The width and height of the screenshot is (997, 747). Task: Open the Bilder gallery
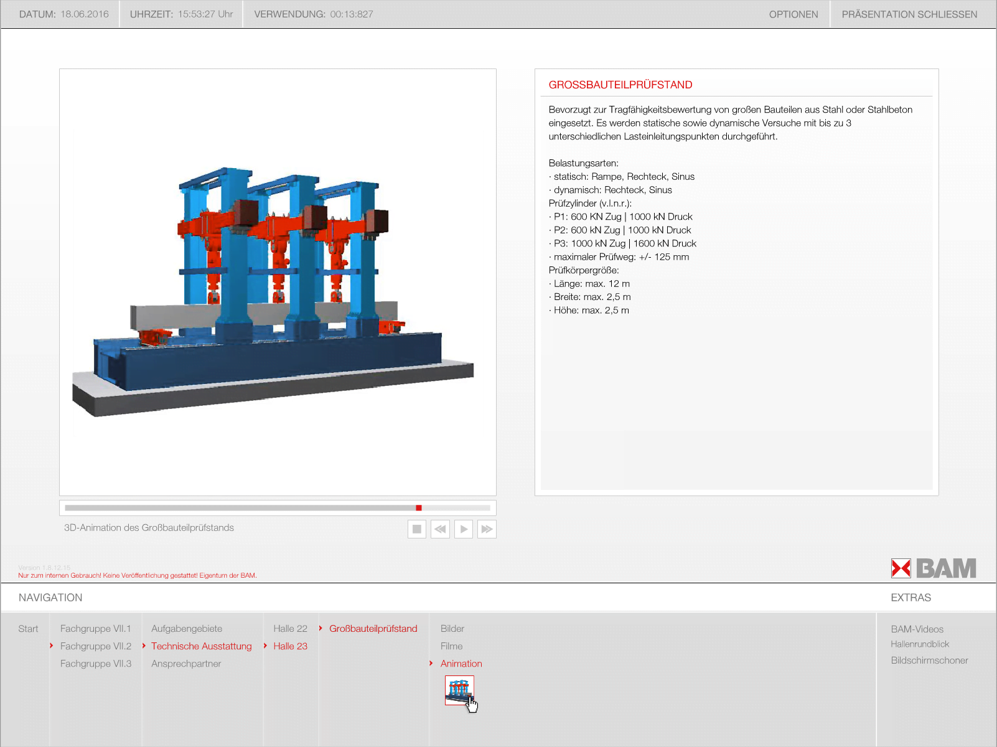click(x=452, y=629)
